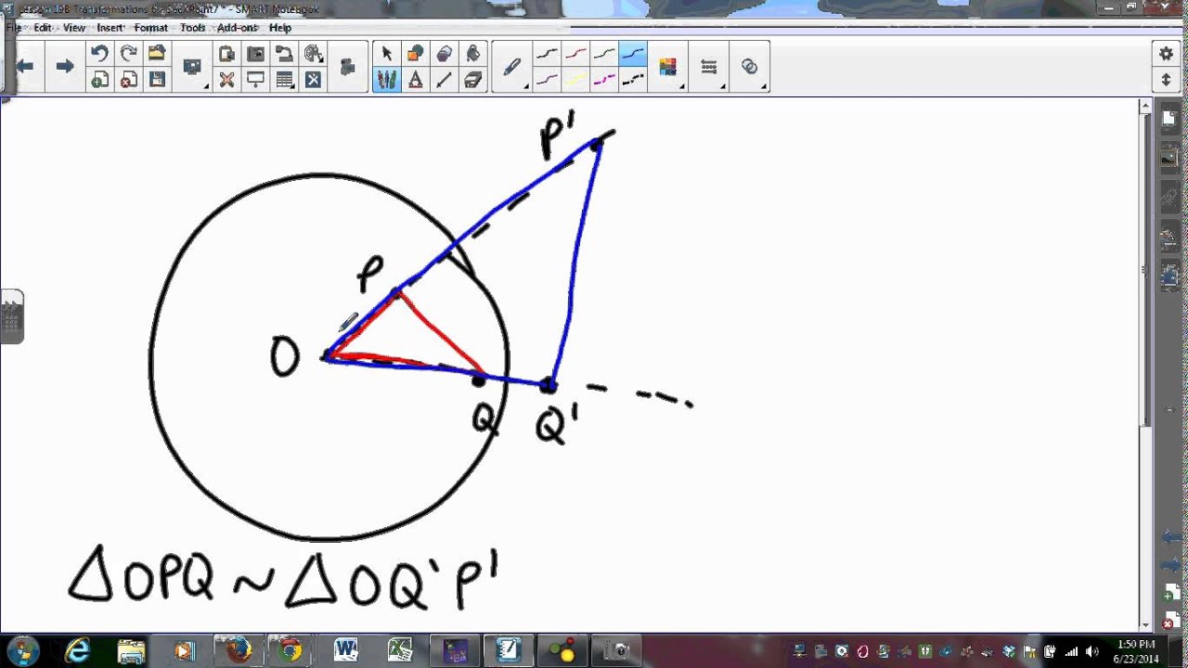Viewport: 1188px width, 668px height.
Task: Open the Format menu
Action: [151, 28]
